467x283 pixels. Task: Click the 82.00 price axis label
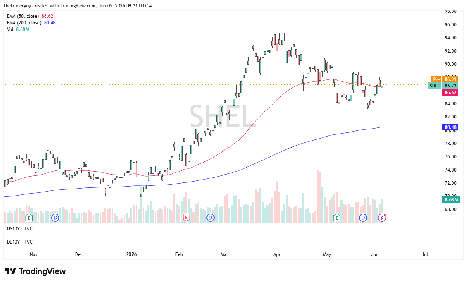(450, 117)
